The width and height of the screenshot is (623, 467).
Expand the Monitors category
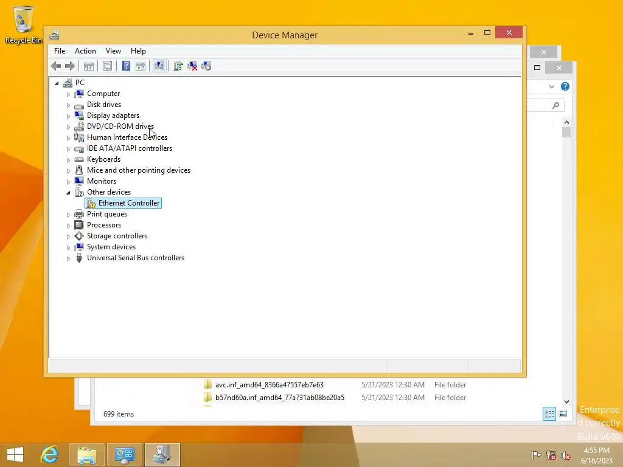(68, 181)
